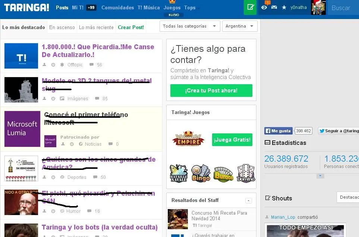Open Mi T! in the navigation

(78, 7)
